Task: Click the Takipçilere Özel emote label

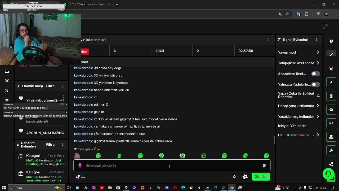Action: [x=87, y=149]
